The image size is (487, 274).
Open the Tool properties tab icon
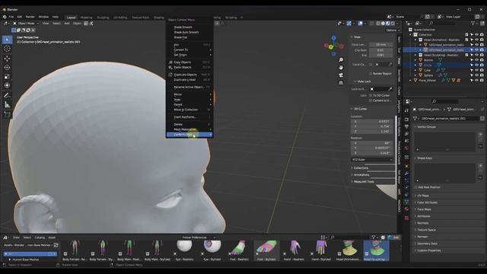click(x=406, y=111)
